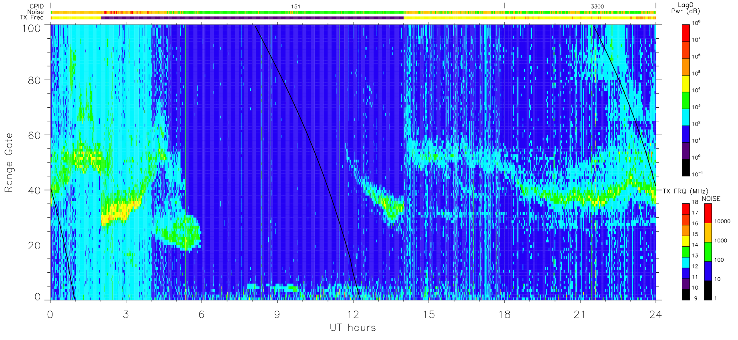Click the red segment of the Lag0 Pwr colorbar
This screenshot has height=340, width=738.
pyautogui.click(x=686, y=33)
